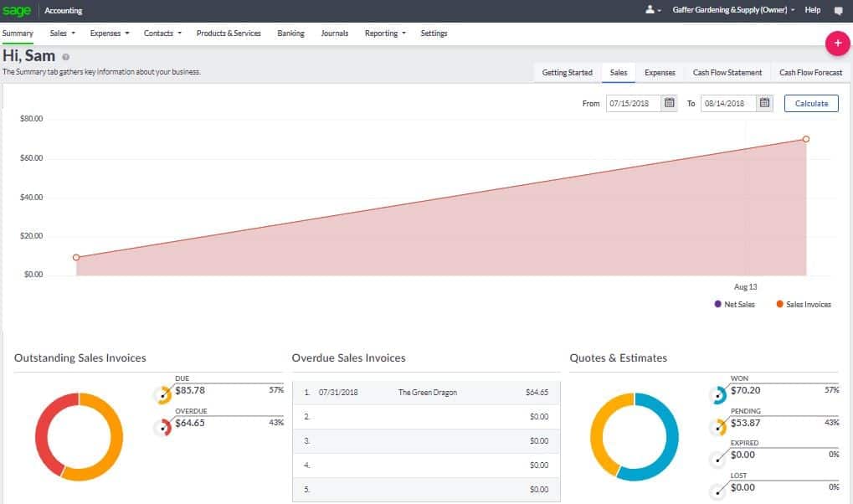853x504 pixels.
Task: Click the LOST gauge icon
Action: (718, 491)
